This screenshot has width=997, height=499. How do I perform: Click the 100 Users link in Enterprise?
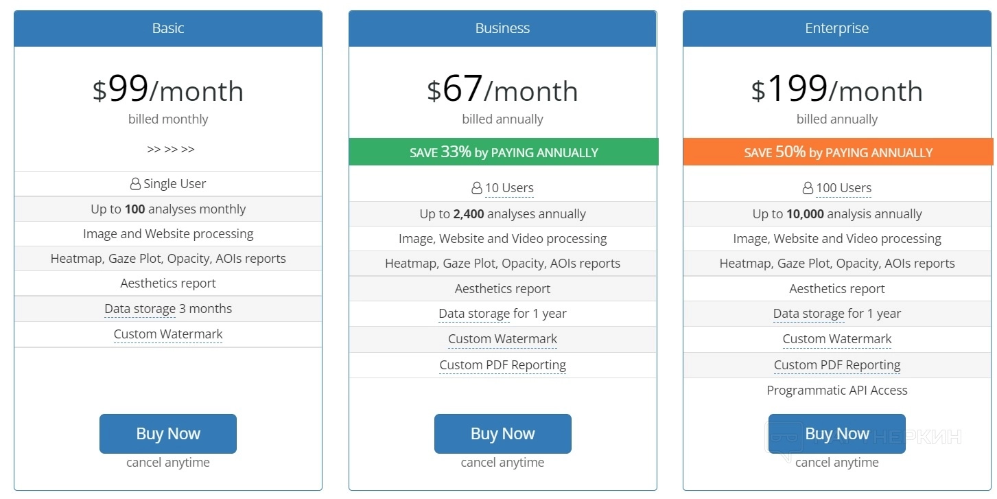844,188
